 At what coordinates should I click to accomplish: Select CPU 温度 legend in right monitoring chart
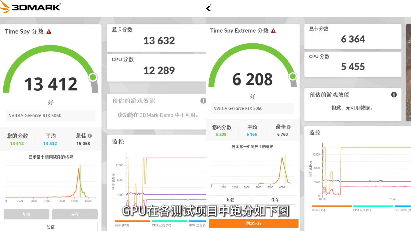point(362,210)
